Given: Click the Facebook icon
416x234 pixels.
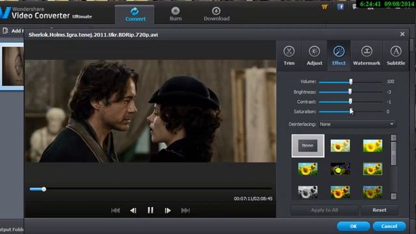Looking at the screenshot, I should [x=341, y=6].
